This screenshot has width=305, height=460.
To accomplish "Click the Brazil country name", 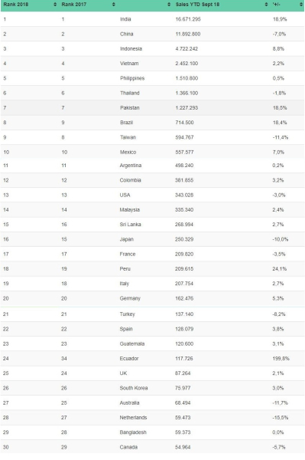I will (126, 123).
